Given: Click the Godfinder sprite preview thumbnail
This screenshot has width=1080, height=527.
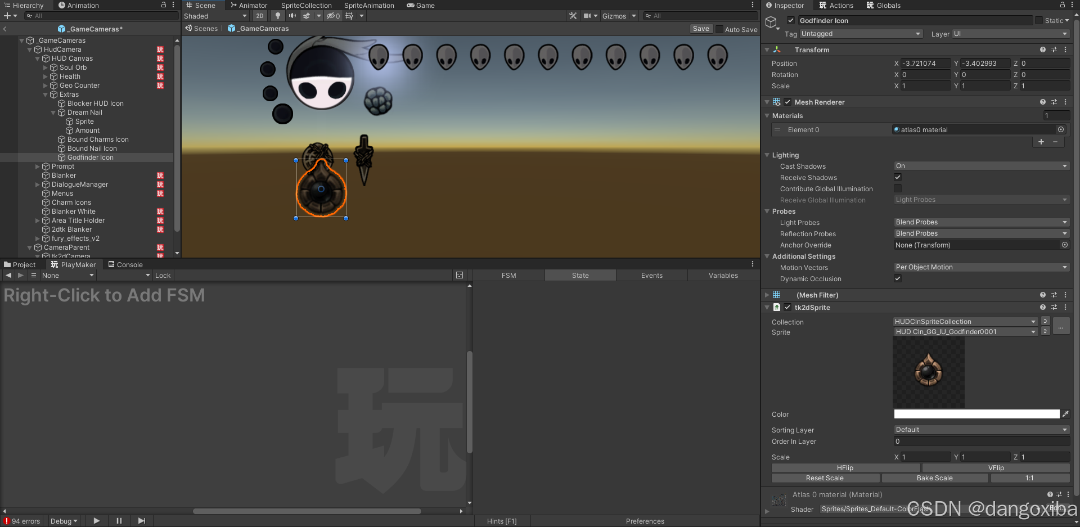Looking at the screenshot, I should (928, 372).
